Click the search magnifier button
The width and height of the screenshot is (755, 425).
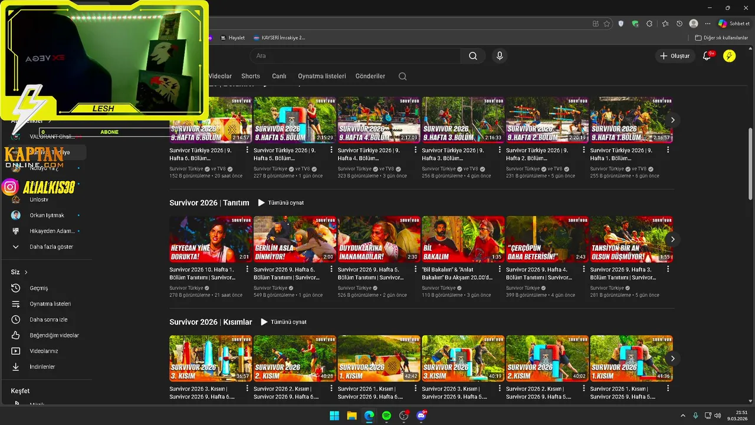coord(473,56)
